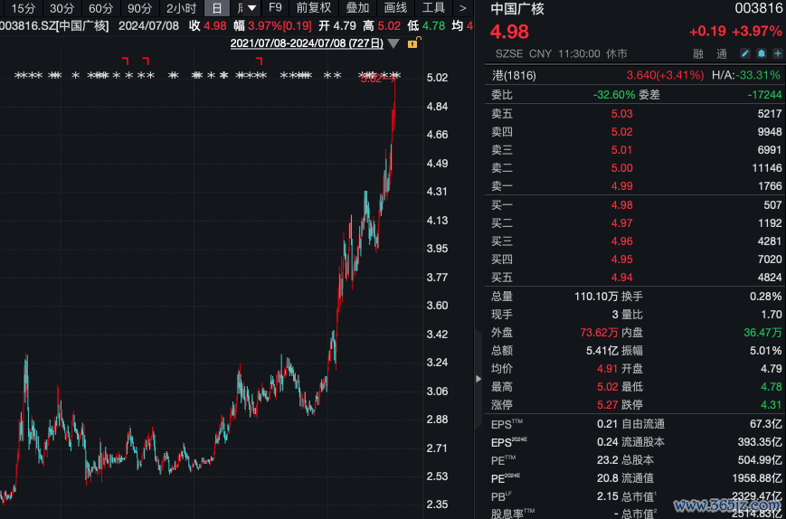
Task: Open the 前复权 adjustment option
Action: pyautogui.click(x=314, y=8)
